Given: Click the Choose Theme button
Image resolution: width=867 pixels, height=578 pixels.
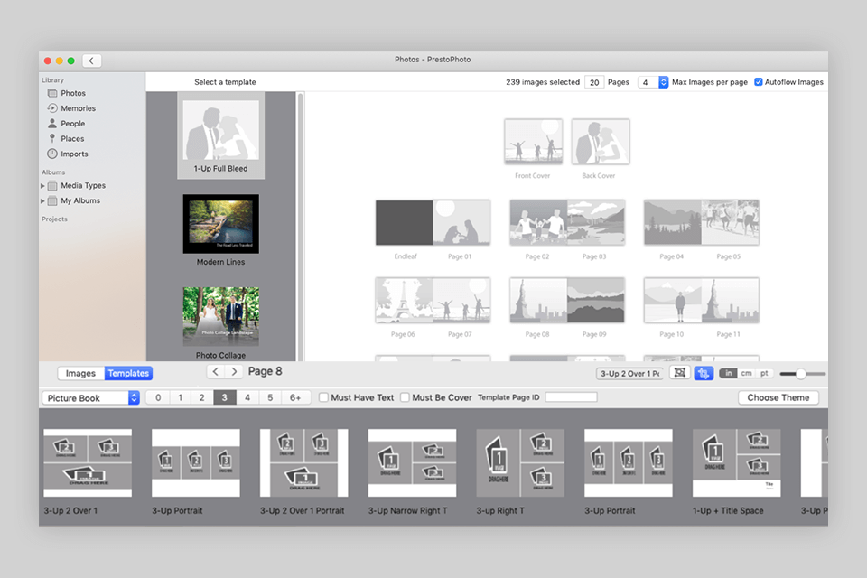Looking at the screenshot, I should point(778,397).
